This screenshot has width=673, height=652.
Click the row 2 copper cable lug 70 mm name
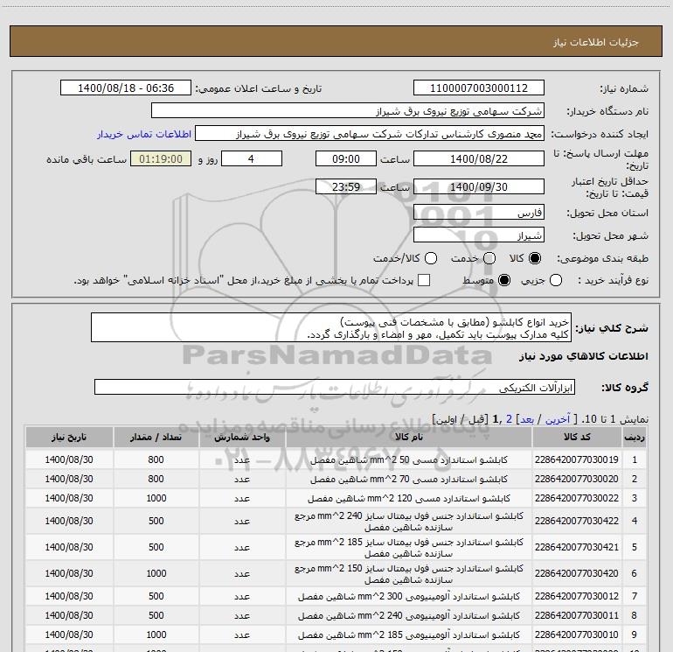409,480
